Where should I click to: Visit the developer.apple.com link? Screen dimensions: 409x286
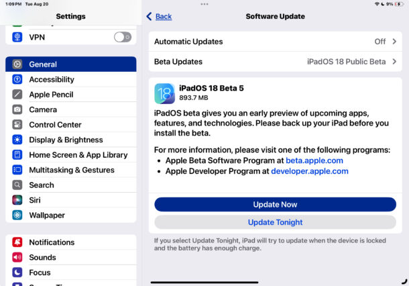coord(309,171)
